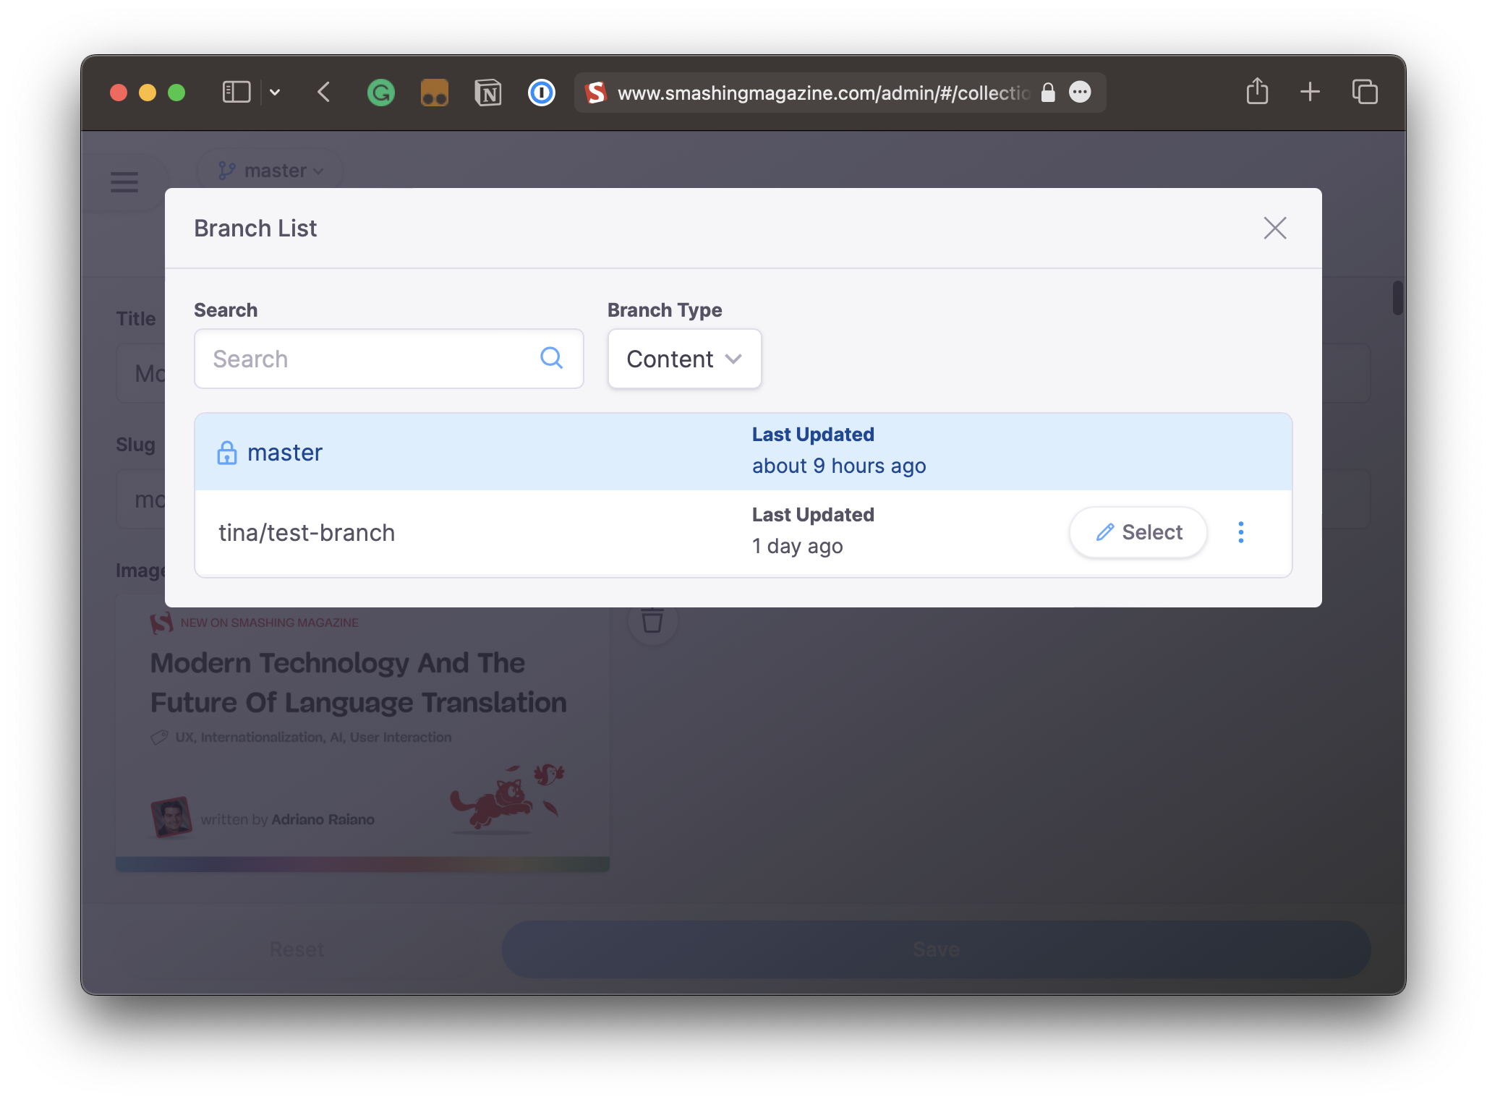1487x1102 pixels.
Task: Click the lock icon in the address bar
Action: (x=1047, y=93)
